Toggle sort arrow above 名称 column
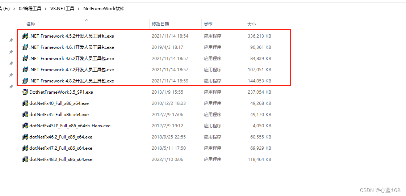Image resolution: width=406 pixels, height=196 pixels. [x=87, y=20]
